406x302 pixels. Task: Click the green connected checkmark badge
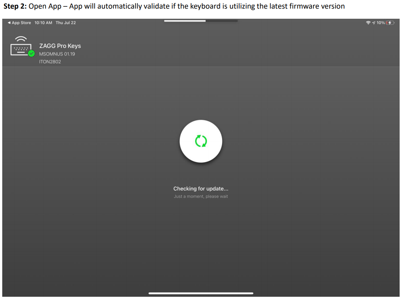[31, 54]
